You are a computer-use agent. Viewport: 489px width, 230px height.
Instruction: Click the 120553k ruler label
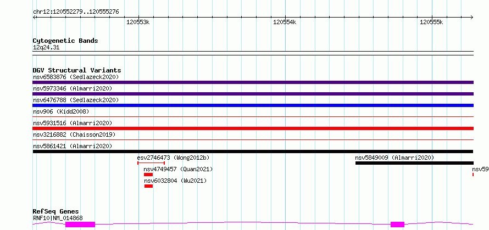pos(138,22)
